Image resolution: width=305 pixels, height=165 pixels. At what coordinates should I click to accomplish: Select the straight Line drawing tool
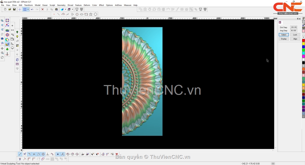tap(58, 14)
